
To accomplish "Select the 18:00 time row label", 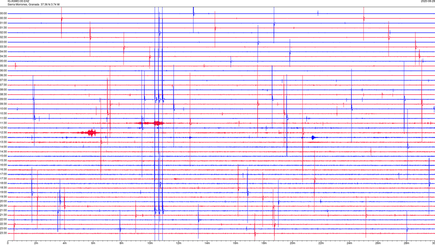I will pyautogui.click(x=4, y=183).
